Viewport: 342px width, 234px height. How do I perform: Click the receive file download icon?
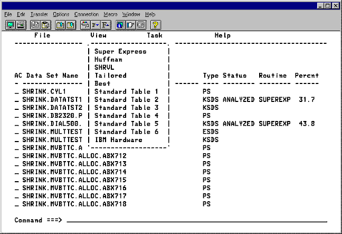[69, 25]
